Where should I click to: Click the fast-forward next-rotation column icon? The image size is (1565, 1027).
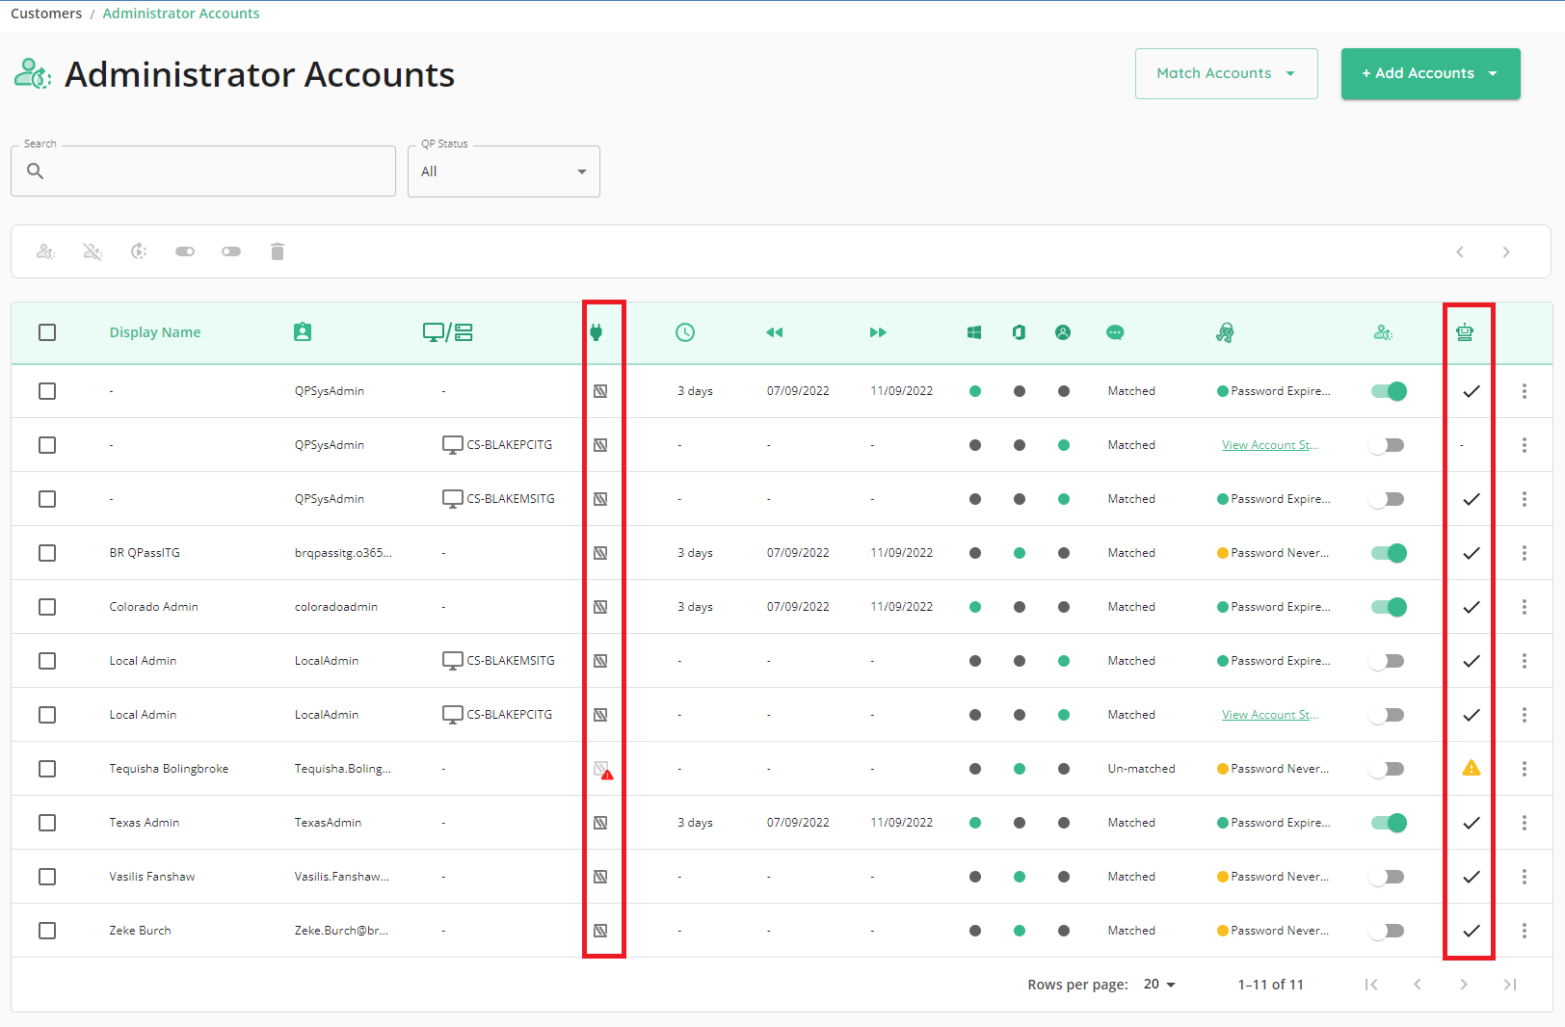[878, 332]
